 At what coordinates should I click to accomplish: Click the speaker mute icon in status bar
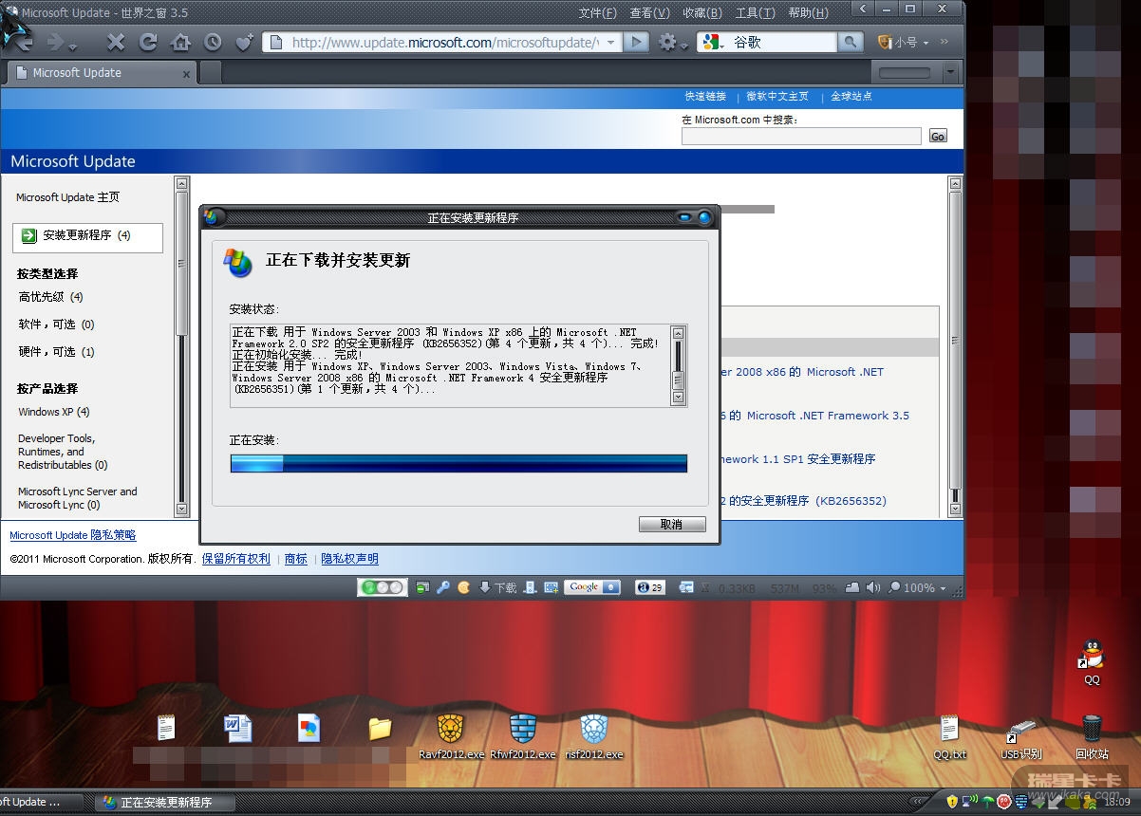point(873,587)
